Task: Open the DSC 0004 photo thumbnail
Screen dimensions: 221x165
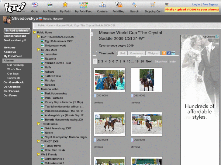Action: pyautogui.click(x=110, y=124)
